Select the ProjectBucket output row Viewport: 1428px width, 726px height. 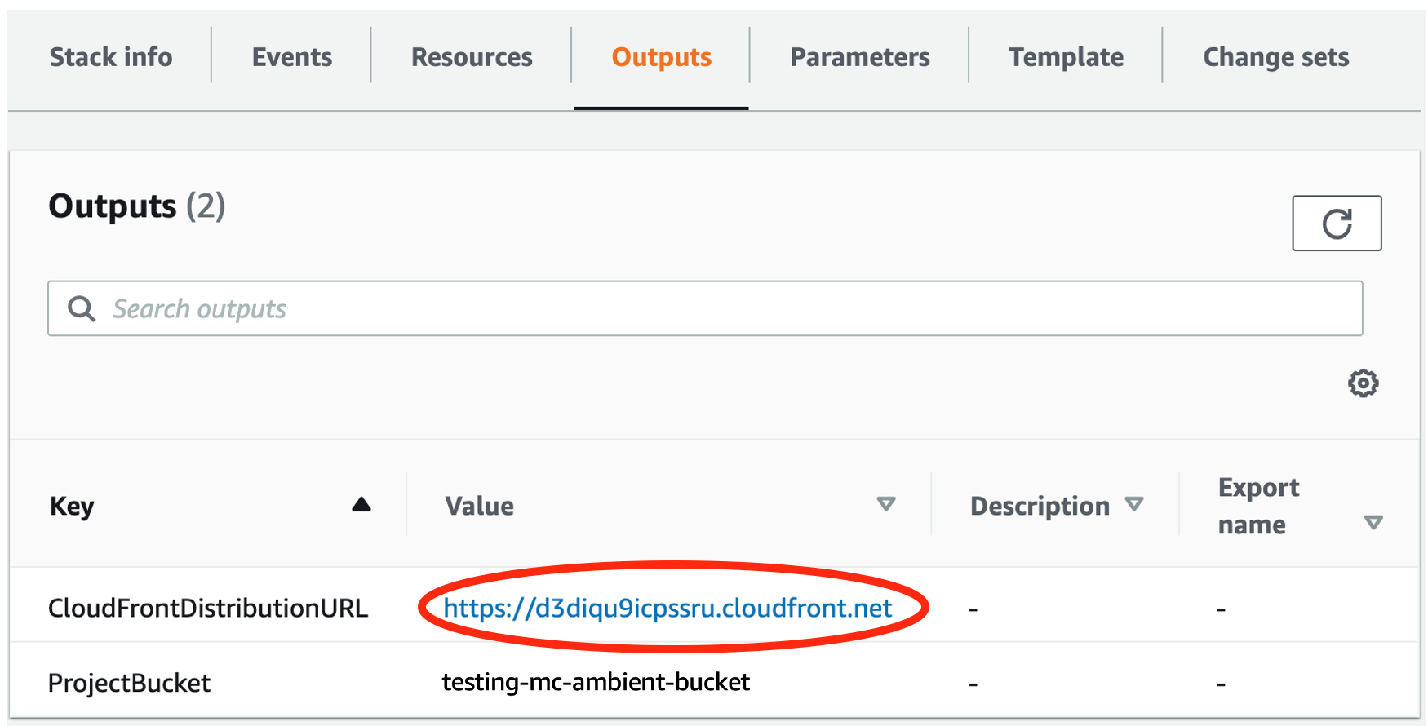click(714, 682)
